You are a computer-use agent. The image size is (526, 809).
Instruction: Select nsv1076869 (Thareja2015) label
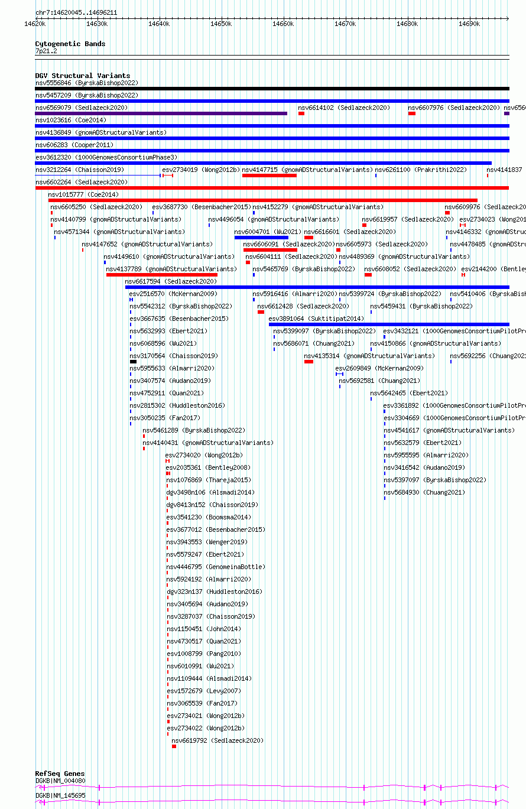(209, 480)
